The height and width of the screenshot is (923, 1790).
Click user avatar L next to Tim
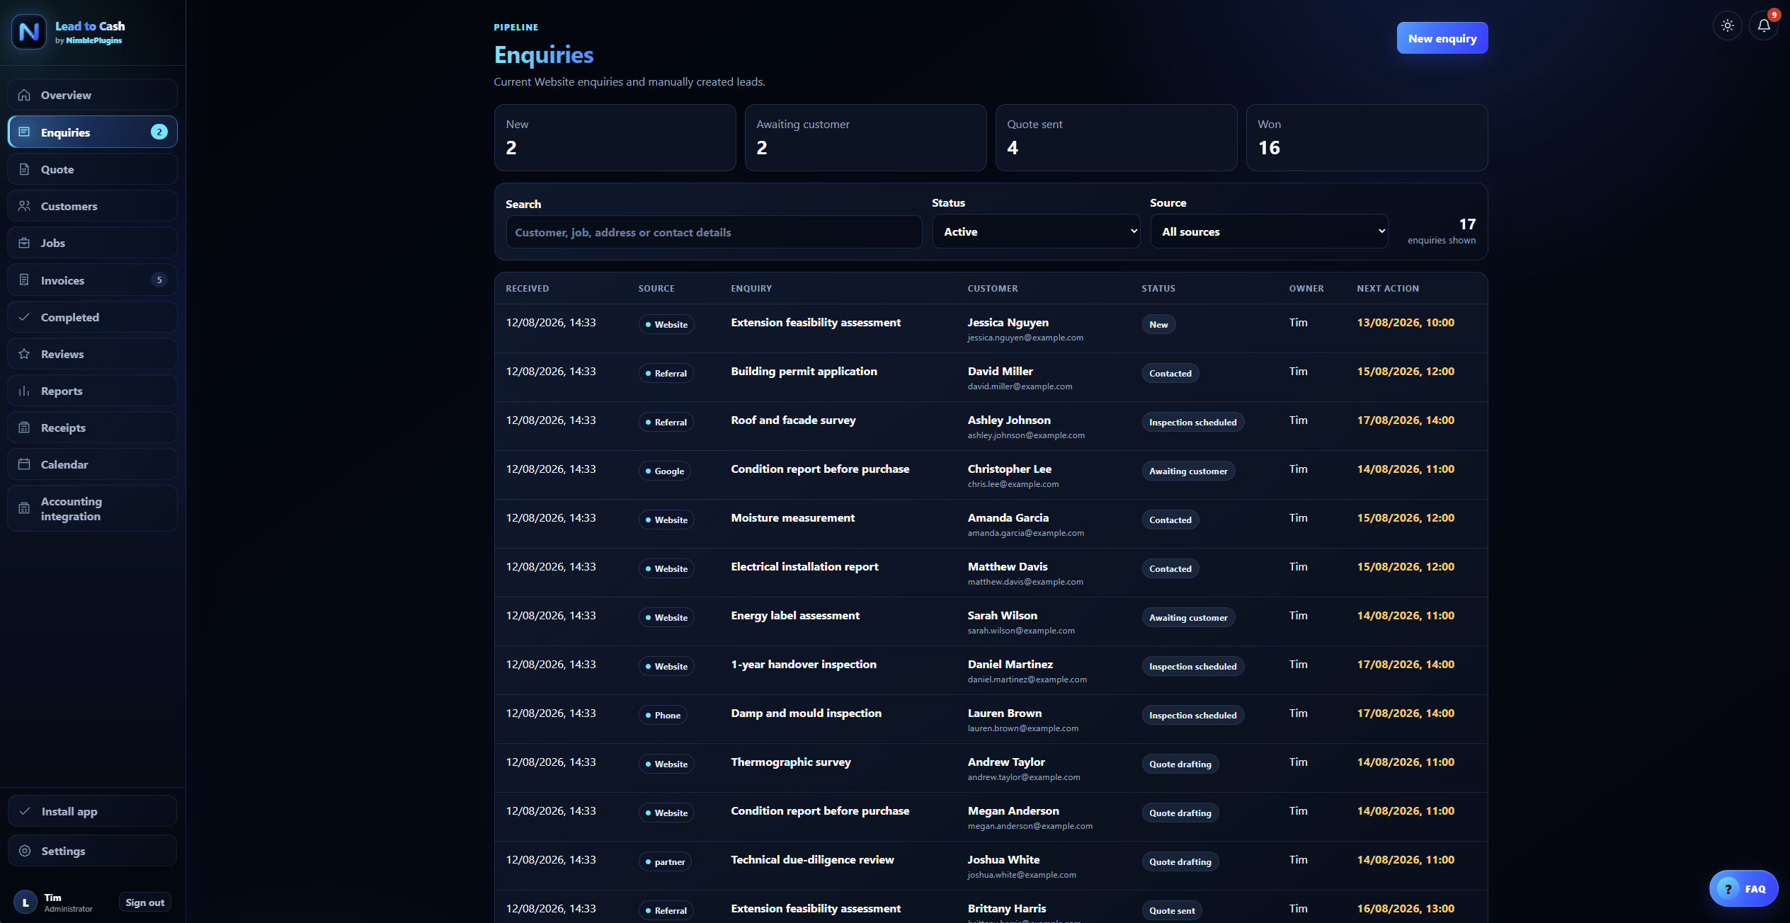25,902
